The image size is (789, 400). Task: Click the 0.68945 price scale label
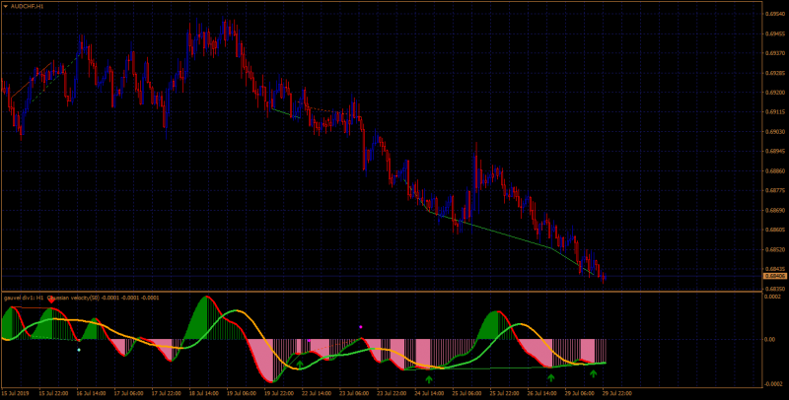pyautogui.click(x=773, y=152)
